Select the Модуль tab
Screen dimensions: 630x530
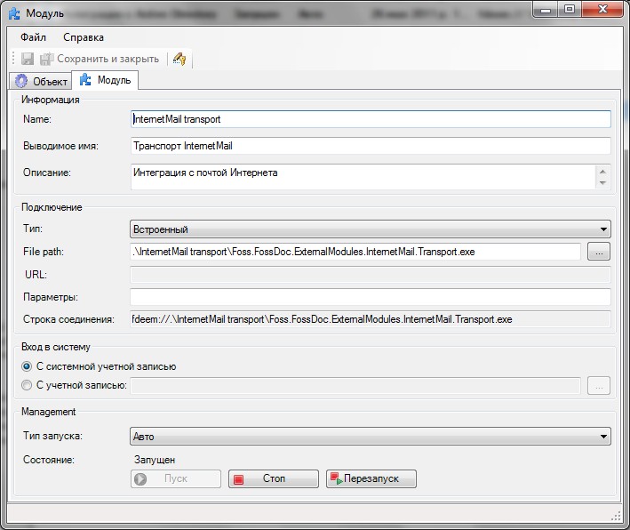106,81
